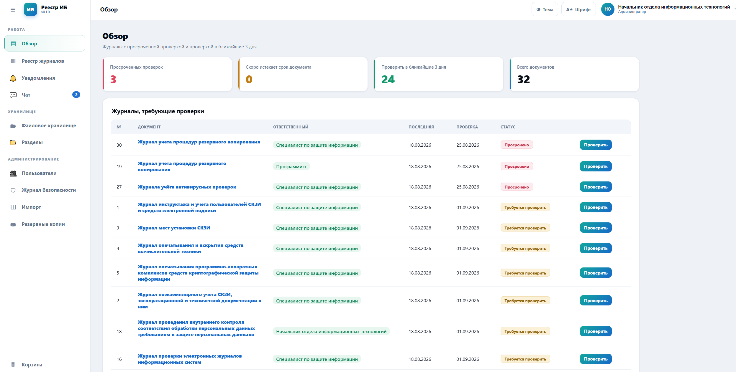Click the ДОКУМЕНТ column header

[149, 127]
